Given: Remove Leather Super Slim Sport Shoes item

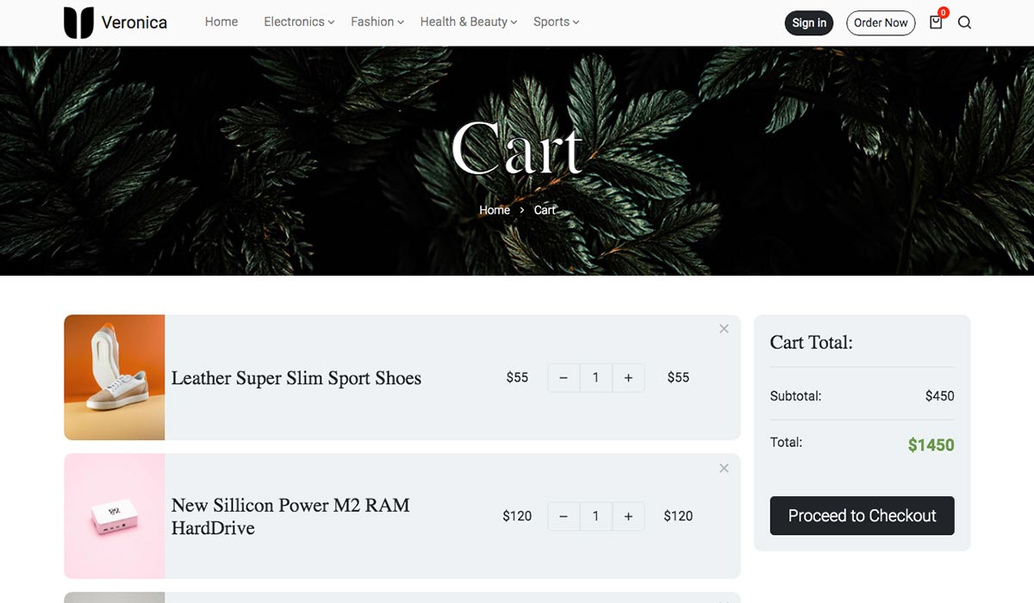Looking at the screenshot, I should click(x=724, y=328).
